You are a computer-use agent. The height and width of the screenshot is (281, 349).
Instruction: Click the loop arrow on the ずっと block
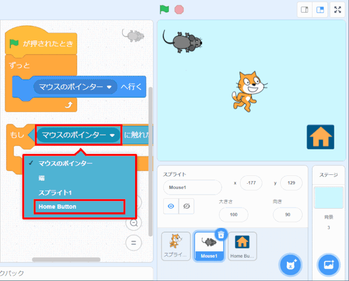pos(69,105)
